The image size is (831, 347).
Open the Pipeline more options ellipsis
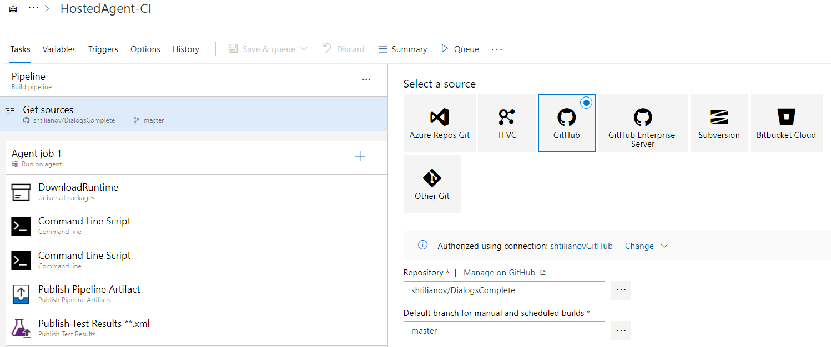[366, 79]
